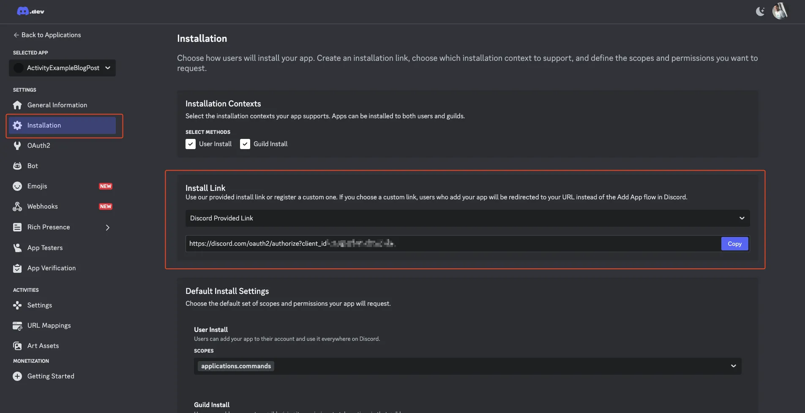
Task: Select the App Testers icon
Action: [17, 248]
